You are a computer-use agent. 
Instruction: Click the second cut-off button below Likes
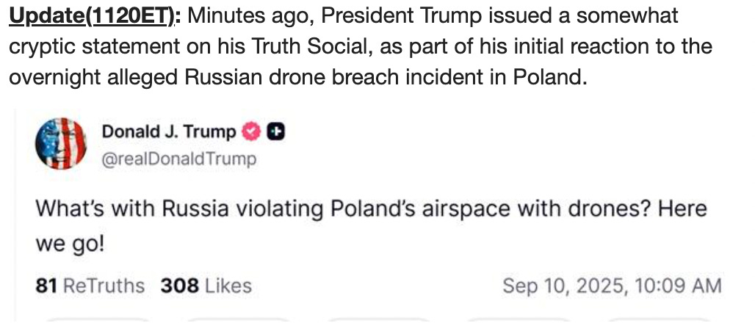pyautogui.click(x=237, y=320)
